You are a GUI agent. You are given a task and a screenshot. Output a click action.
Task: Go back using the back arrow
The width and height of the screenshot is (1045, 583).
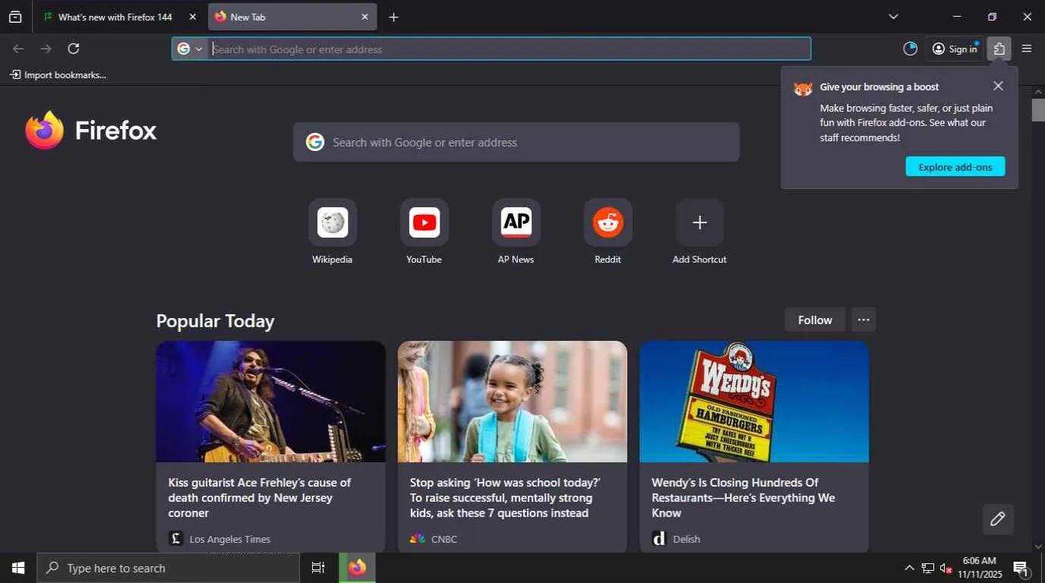[18, 49]
